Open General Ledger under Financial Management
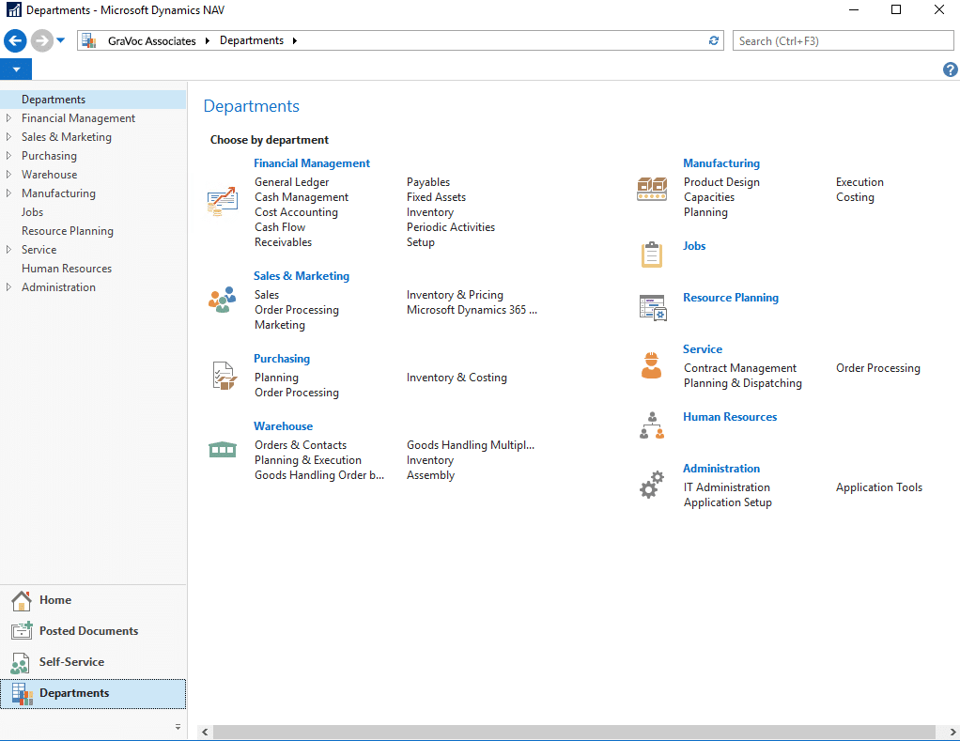The height and width of the screenshot is (741, 960). click(x=291, y=182)
